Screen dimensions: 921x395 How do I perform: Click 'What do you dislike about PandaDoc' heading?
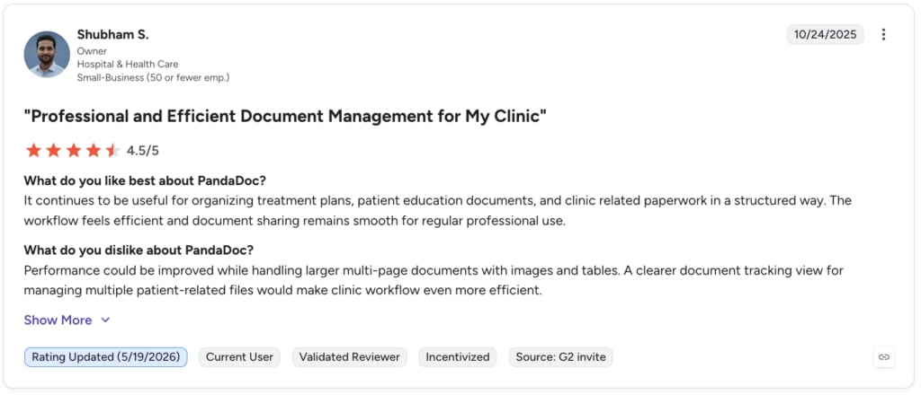[x=139, y=250]
